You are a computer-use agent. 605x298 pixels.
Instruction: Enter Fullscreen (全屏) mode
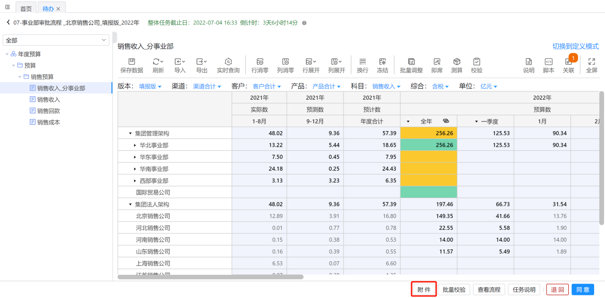coord(591,62)
